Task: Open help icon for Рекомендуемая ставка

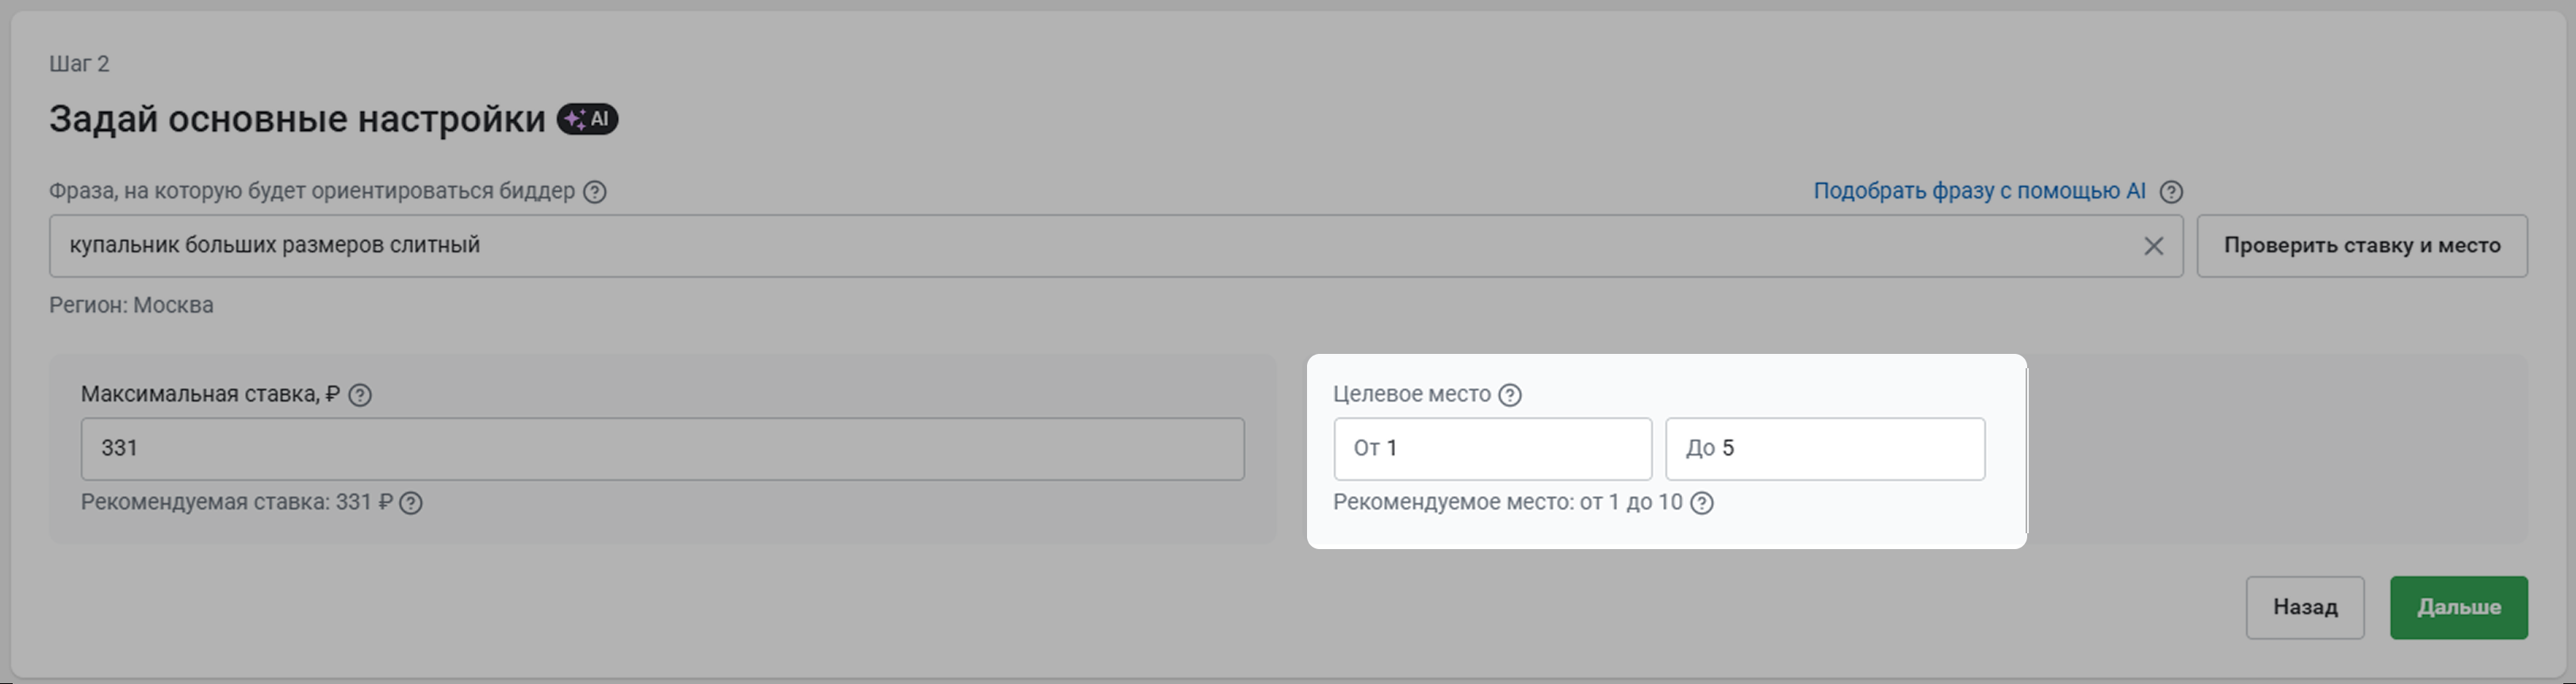Action: point(411,503)
